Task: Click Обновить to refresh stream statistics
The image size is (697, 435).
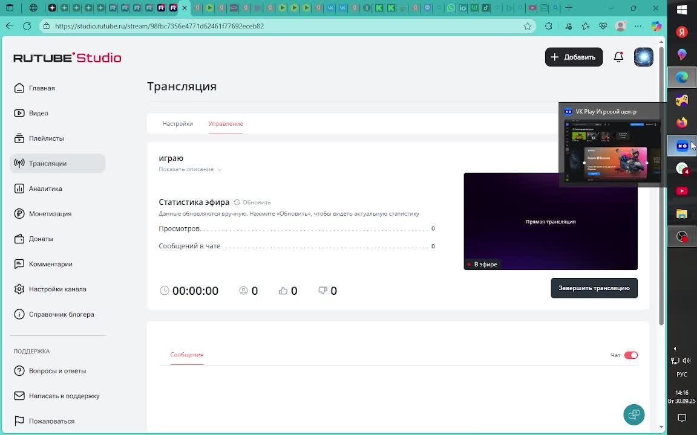Action: click(x=252, y=202)
